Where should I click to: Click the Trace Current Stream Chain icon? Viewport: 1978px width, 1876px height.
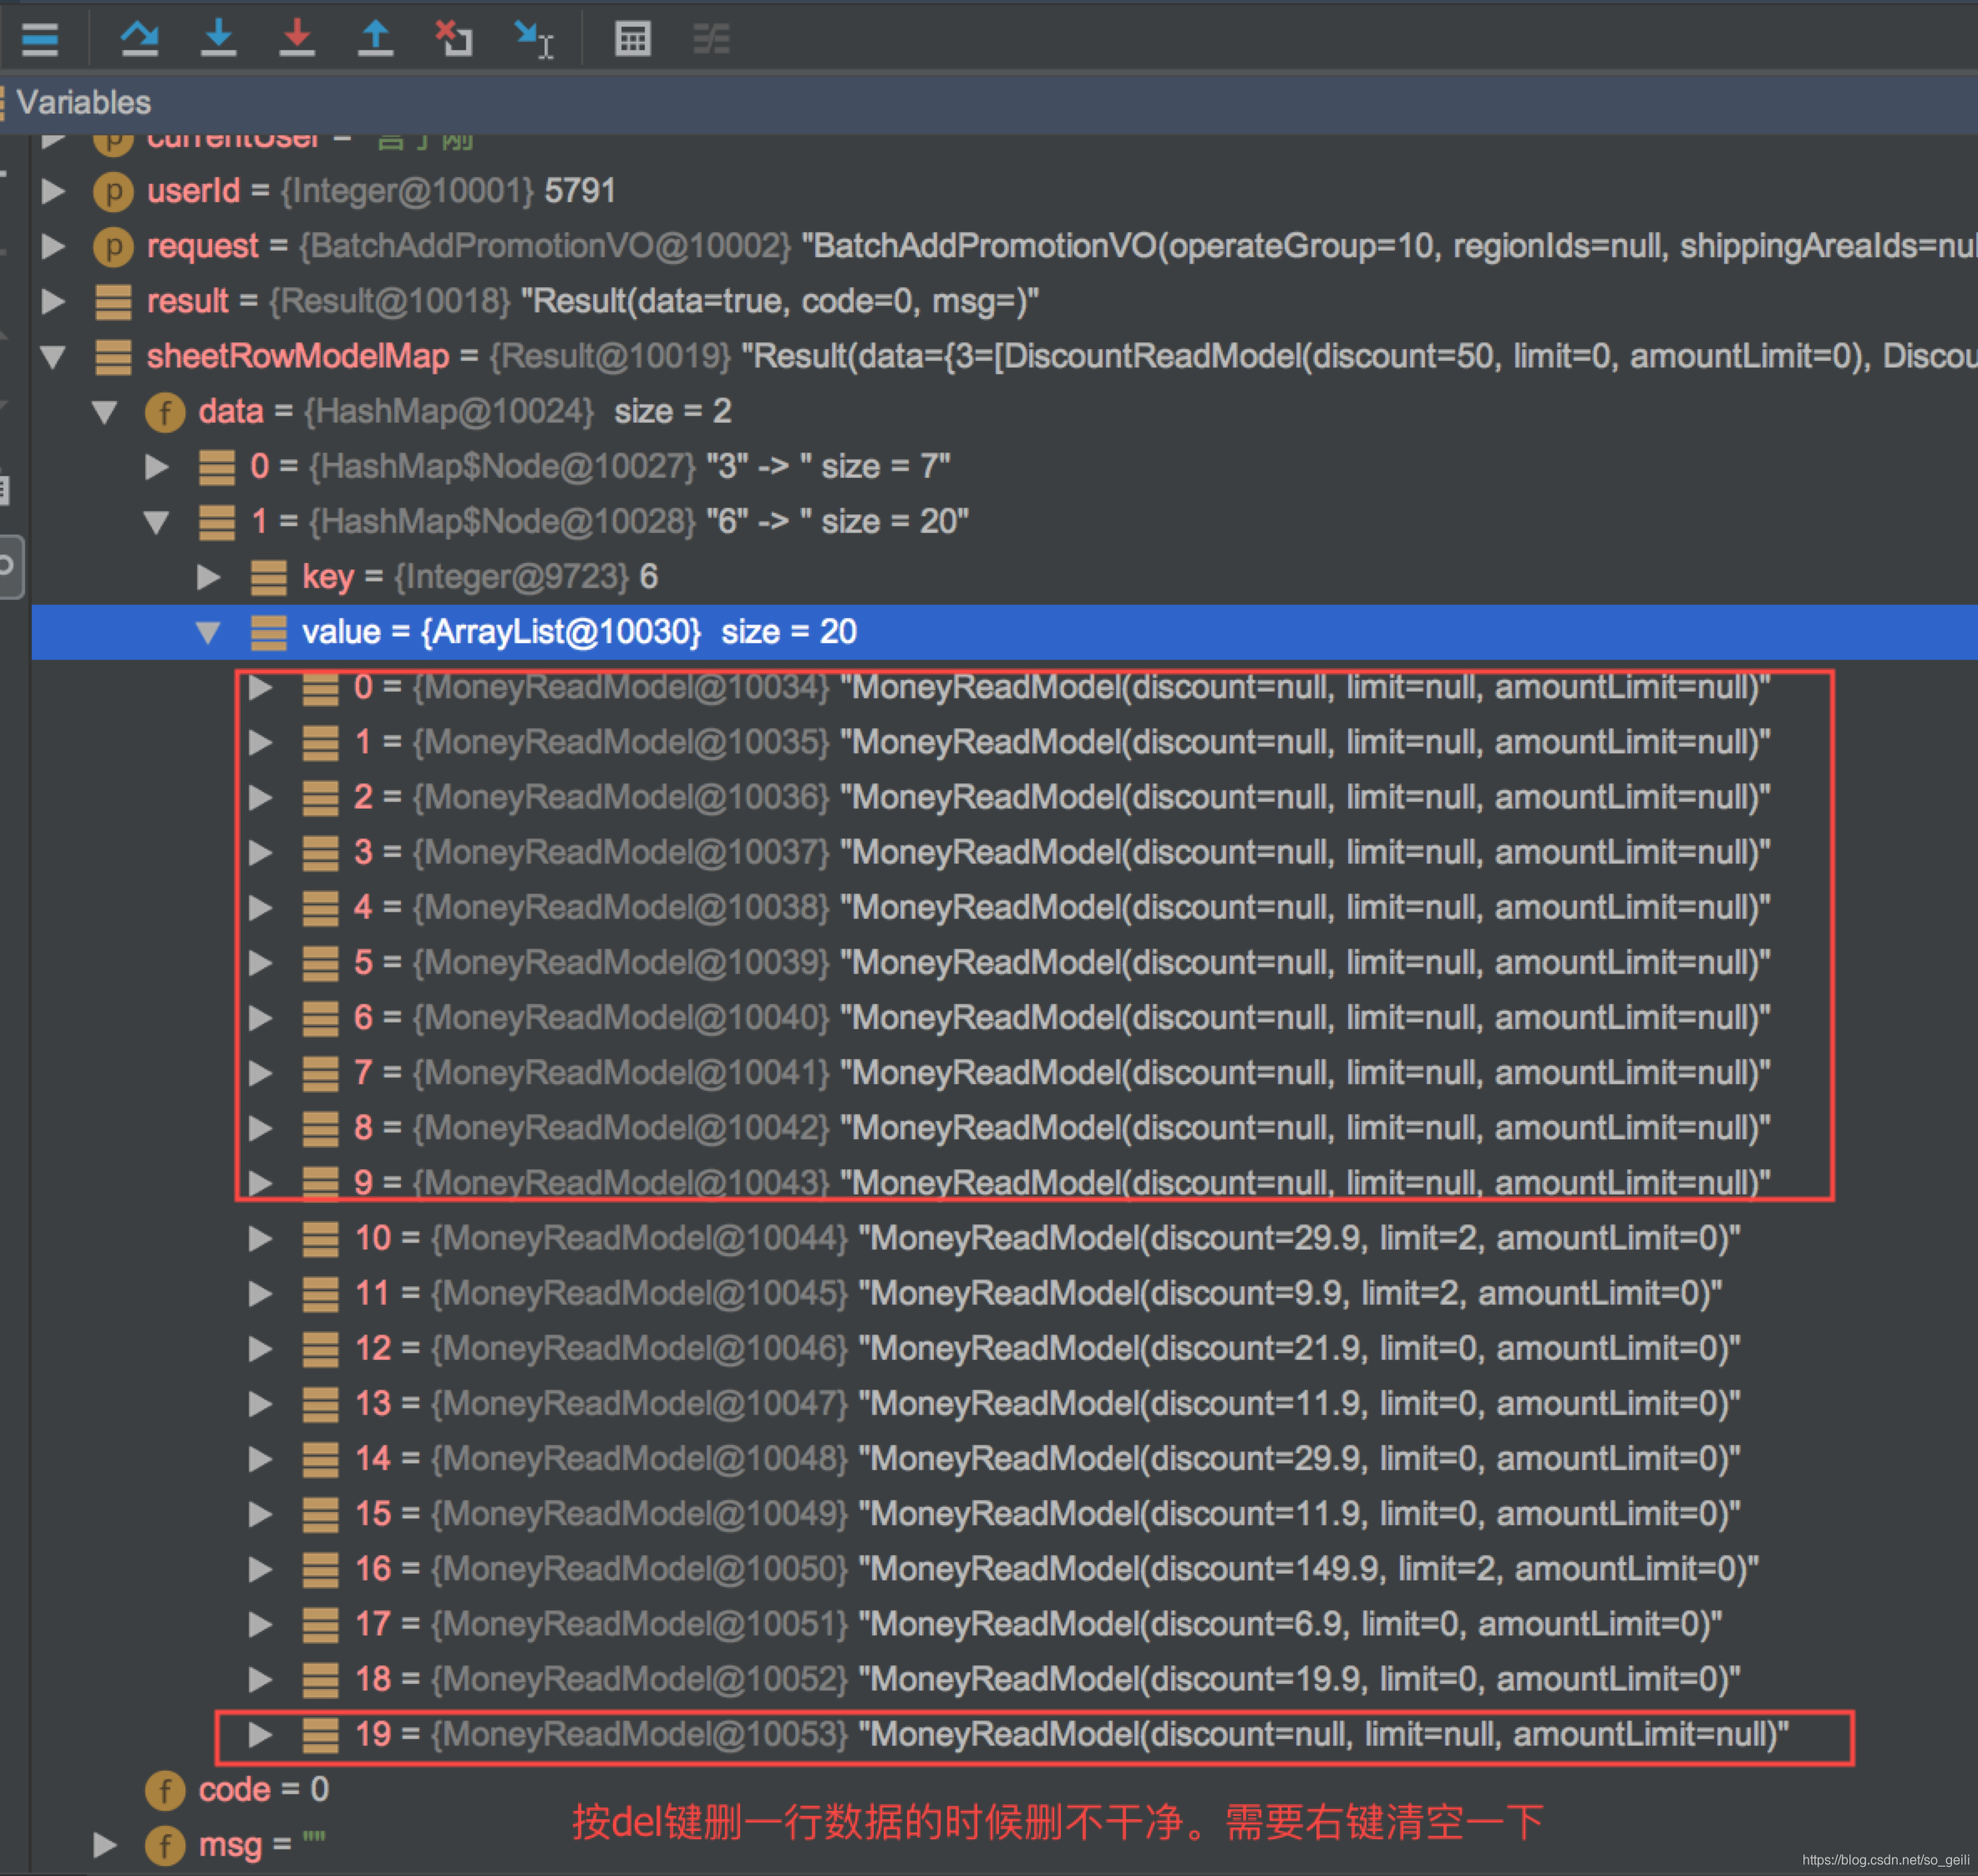click(x=711, y=39)
